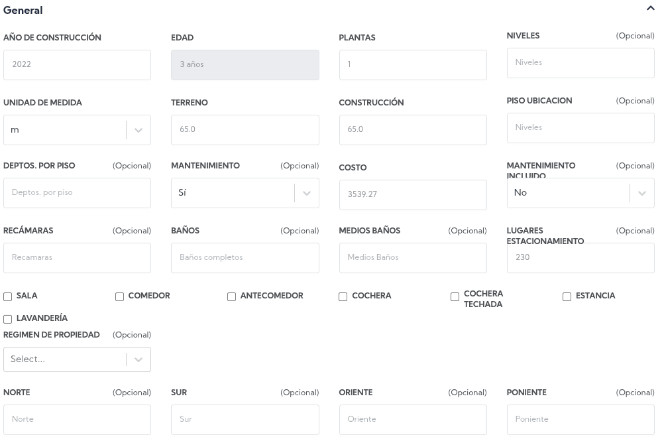Focus the Plantas input field
The image size is (664, 441).
pyautogui.click(x=412, y=65)
